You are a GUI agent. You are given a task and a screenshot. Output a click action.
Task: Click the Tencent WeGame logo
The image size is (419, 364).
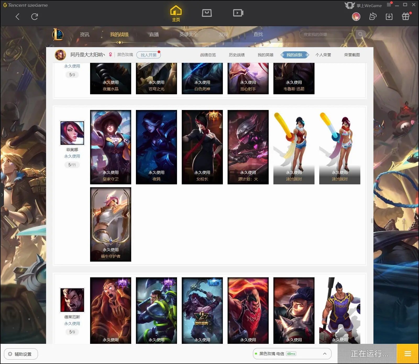point(26,5)
